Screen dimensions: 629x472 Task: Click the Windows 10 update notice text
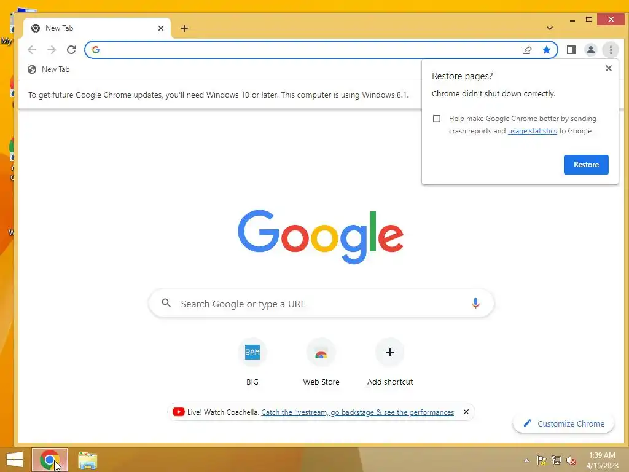pyautogui.click(x=218, y=95)
